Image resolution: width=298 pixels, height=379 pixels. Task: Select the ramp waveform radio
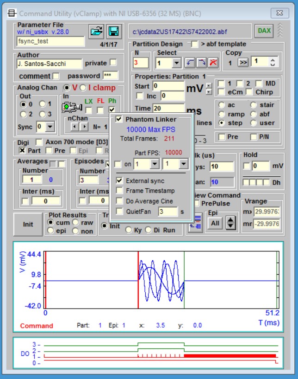point(221,114)
